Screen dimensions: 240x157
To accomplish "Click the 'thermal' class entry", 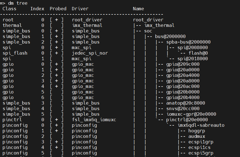I will (12, 26).
